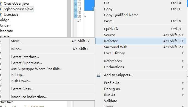Open the Debug As submenu
The height and width of the screenshot is (107, 188).
click(141, 89)
